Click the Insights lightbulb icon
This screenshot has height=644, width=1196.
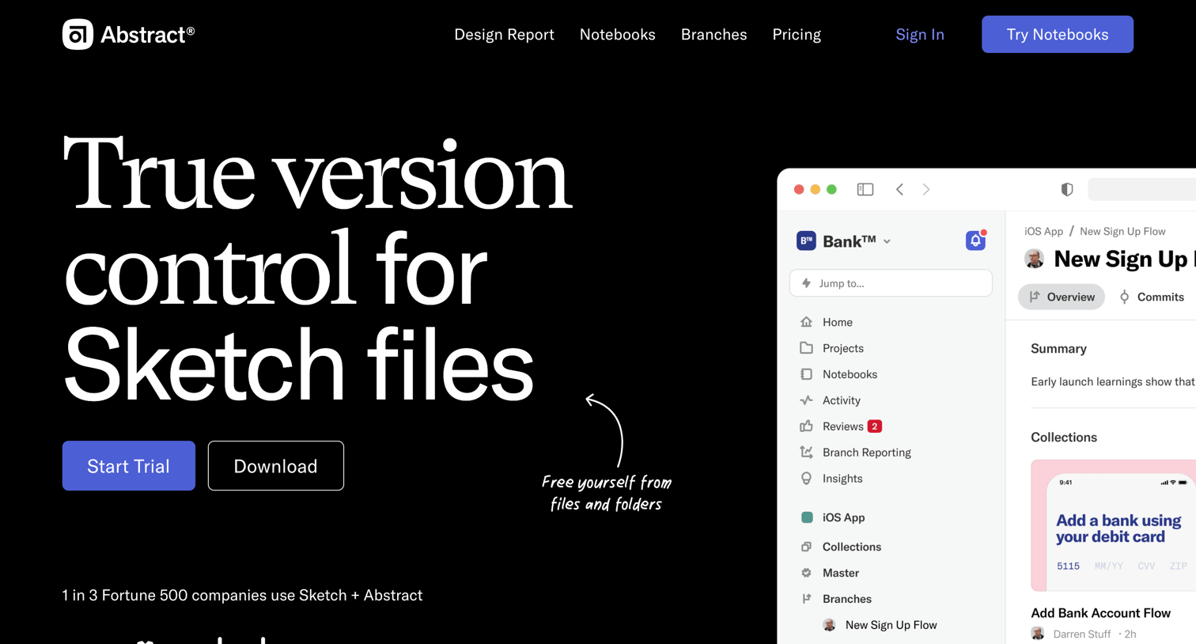(x=806, y=479)
